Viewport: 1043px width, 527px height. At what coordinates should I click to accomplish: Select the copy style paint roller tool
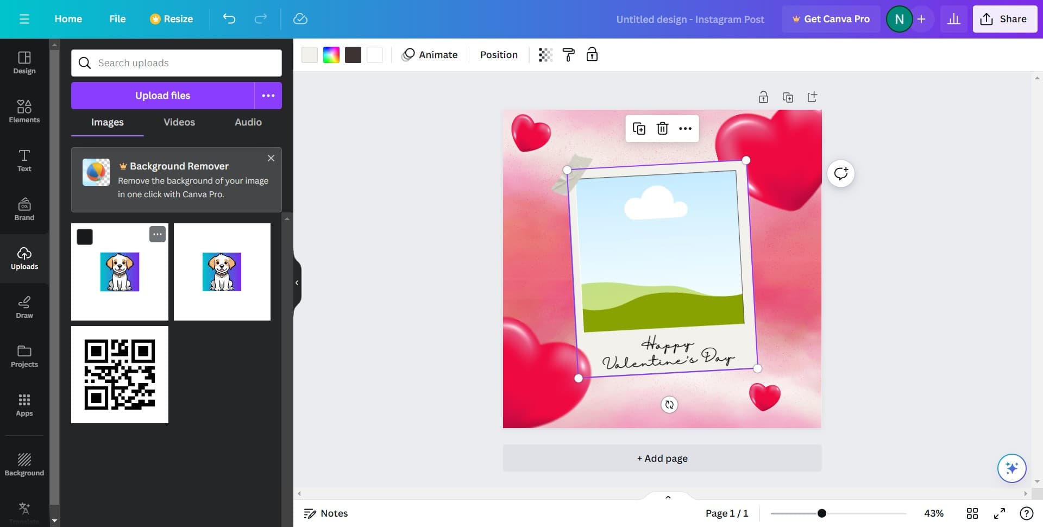click(568, 54)
